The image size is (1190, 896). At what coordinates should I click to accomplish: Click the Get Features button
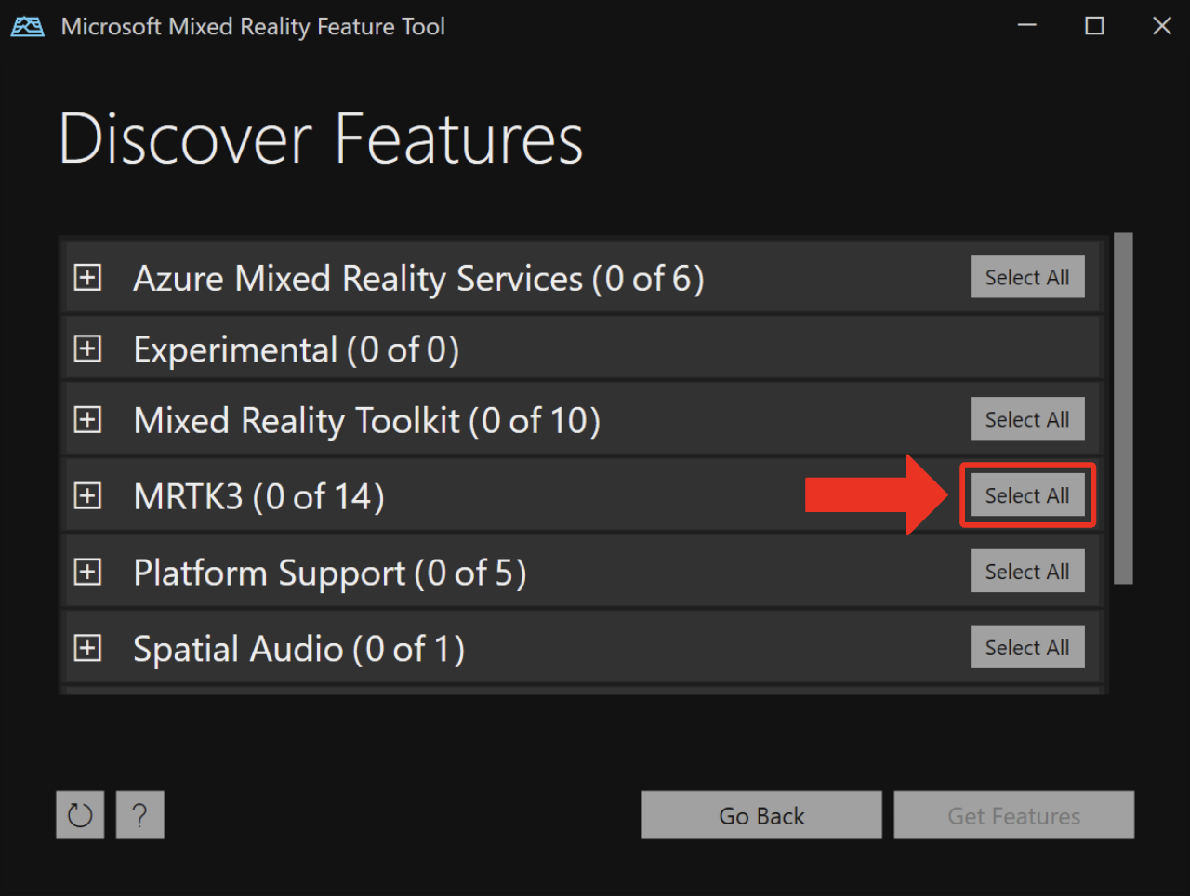[1014, 815]
